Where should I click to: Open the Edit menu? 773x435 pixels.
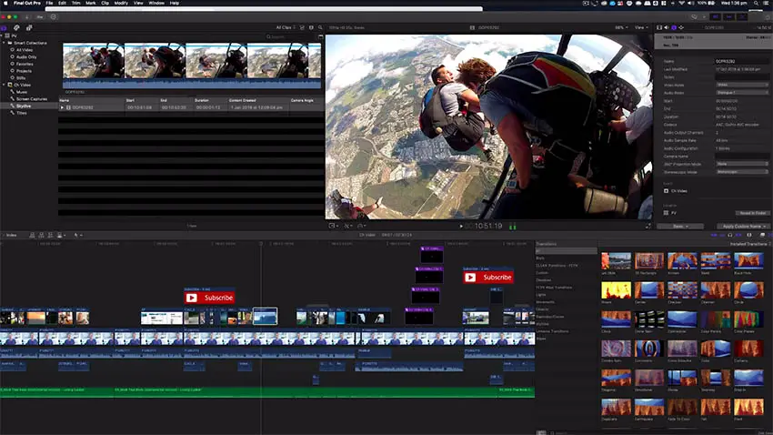62,3
